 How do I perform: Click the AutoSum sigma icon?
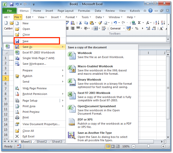point(139,23)
